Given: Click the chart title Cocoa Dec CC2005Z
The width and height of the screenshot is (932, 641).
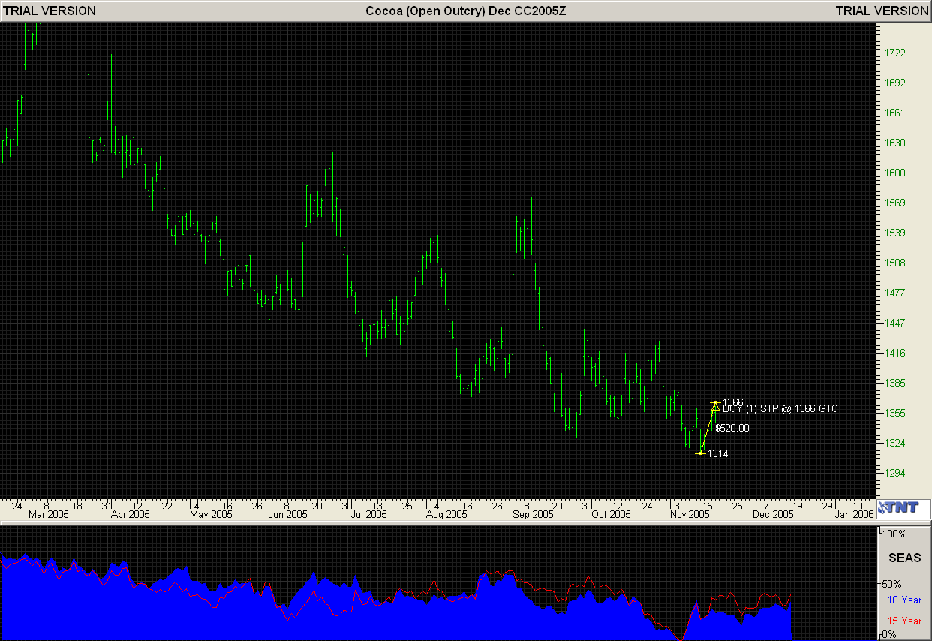Looking at the screenshot, I should (x=465, y=11).
